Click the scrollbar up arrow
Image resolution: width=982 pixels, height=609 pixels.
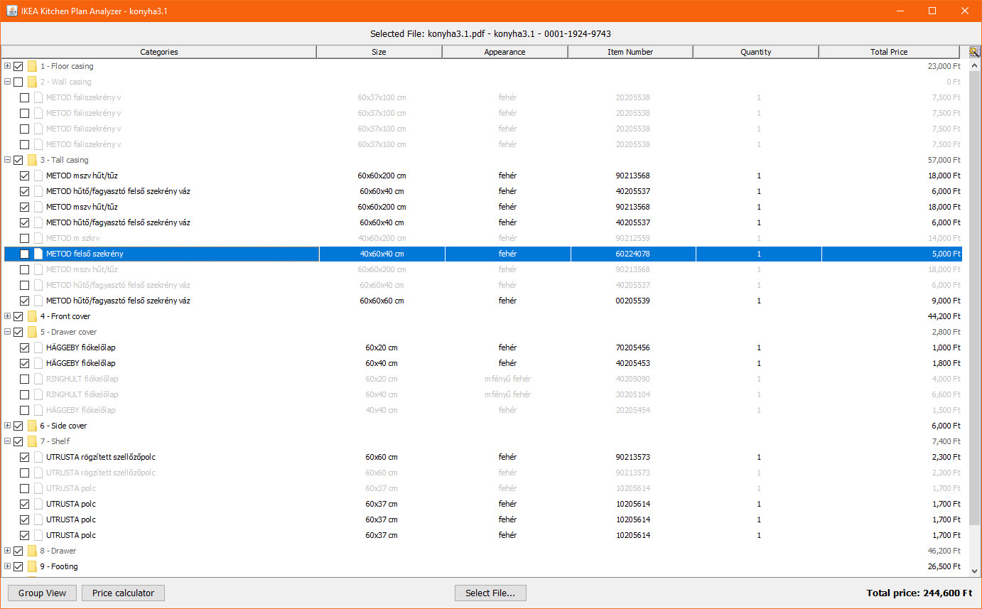coord(975,64)
